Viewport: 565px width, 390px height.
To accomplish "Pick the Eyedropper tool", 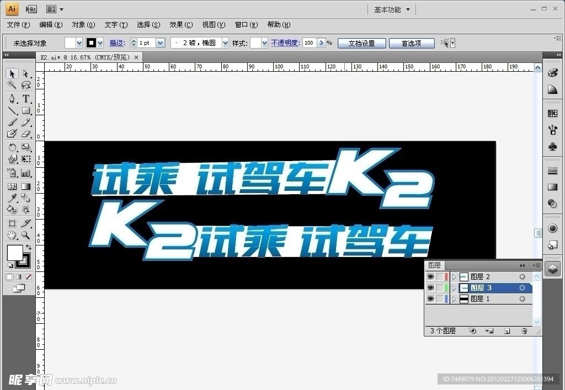I will (12, 197).
